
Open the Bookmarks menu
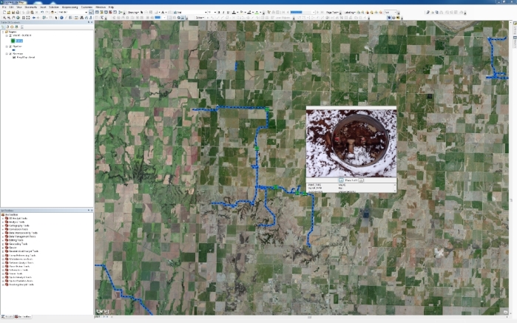click(31, 7)
